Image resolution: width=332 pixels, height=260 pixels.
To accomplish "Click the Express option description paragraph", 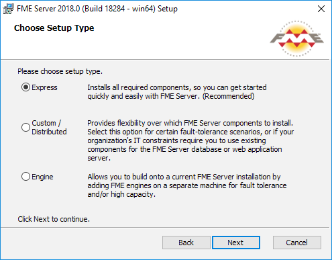I will (177, 92).
